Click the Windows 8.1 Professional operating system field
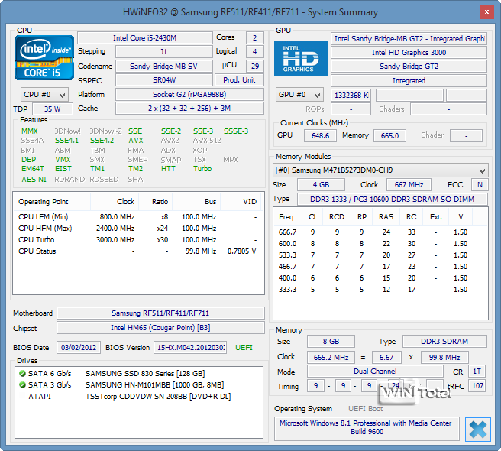Screen dimensions: 501x451 point(367,428)
